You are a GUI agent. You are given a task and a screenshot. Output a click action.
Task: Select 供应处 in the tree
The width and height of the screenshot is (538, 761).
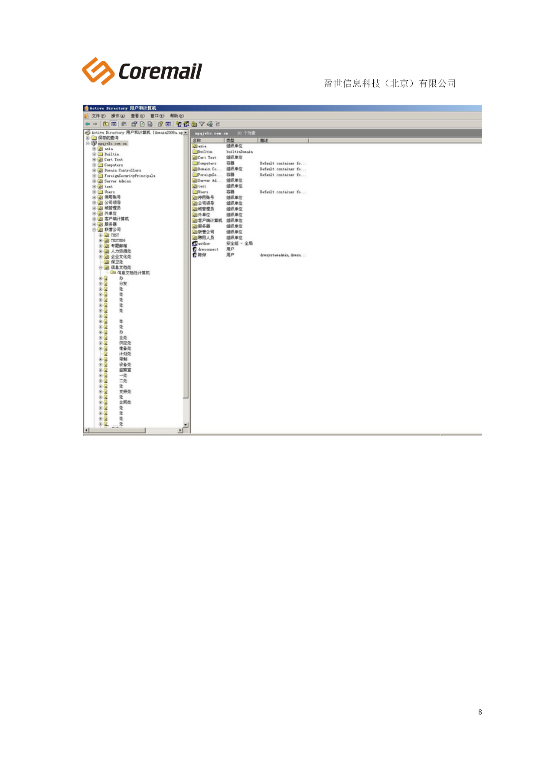click(x=125, y=343)
